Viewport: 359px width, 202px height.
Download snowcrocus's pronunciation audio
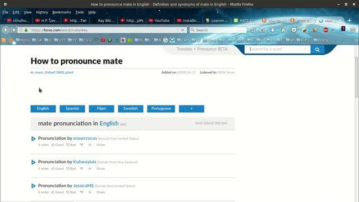(90, 145)
